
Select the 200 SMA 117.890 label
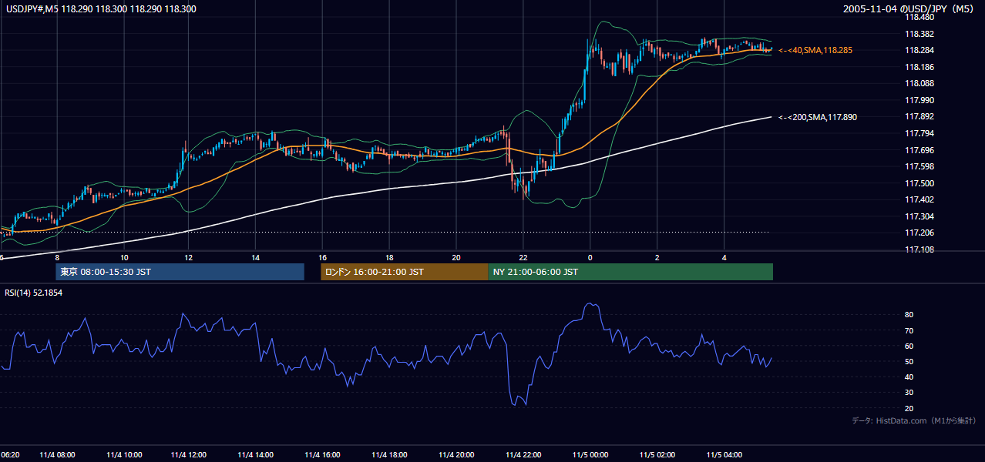point(818,117)
